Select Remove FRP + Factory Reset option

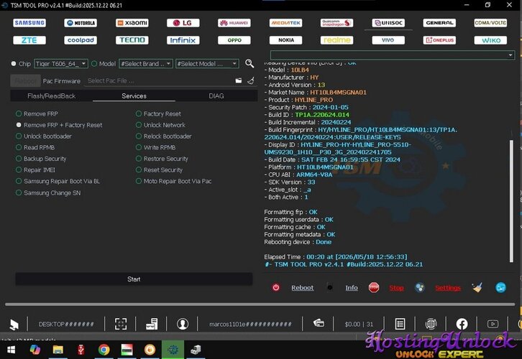point(59,125)
